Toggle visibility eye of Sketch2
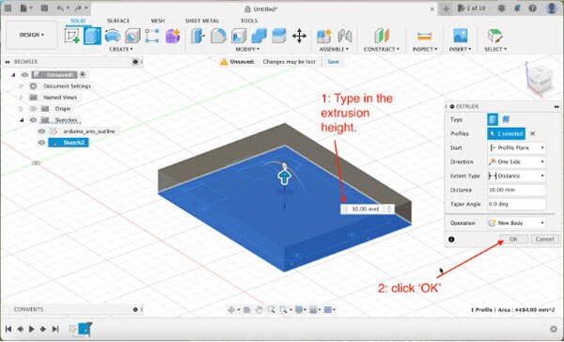This screenshot has height=342, width=564. tap(41, 143)
